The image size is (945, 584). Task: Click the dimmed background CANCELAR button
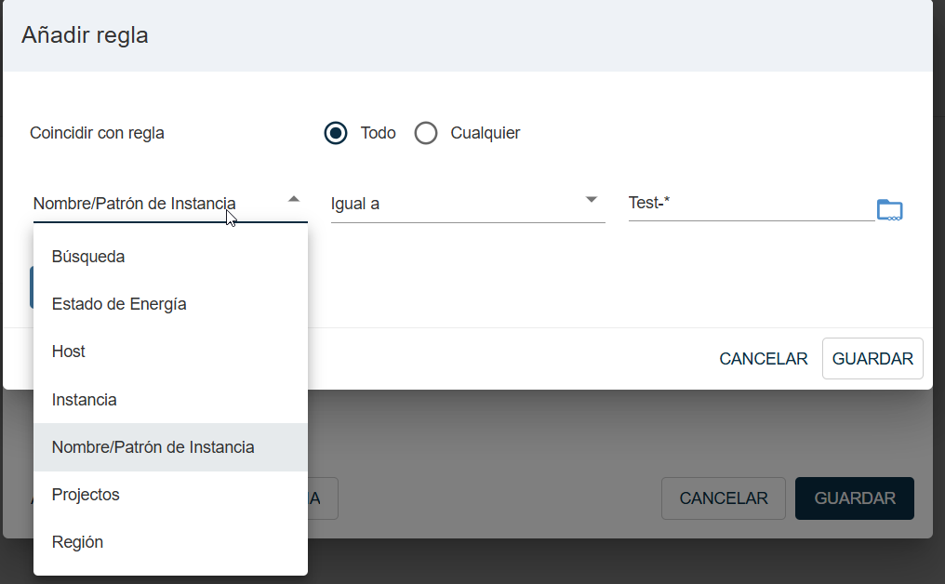coord(723,498)
